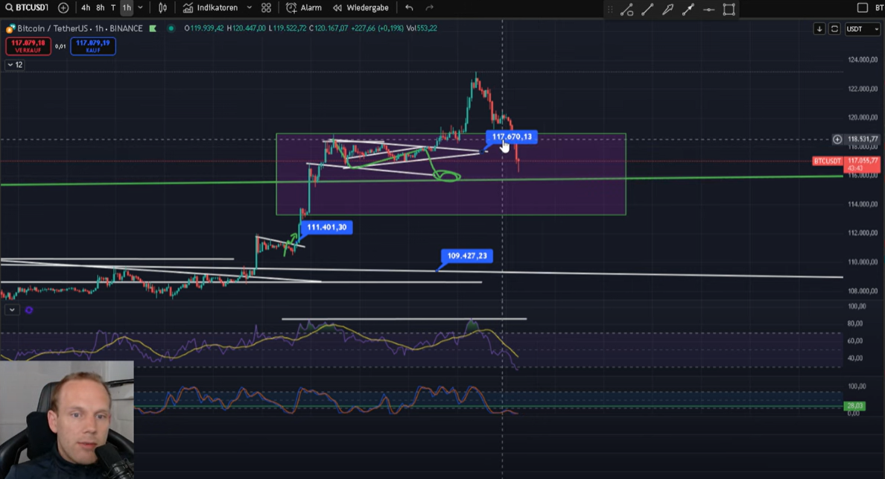
Task: Expand the indicators favorites dropdown arrow
Action: (x=249, y=8)
